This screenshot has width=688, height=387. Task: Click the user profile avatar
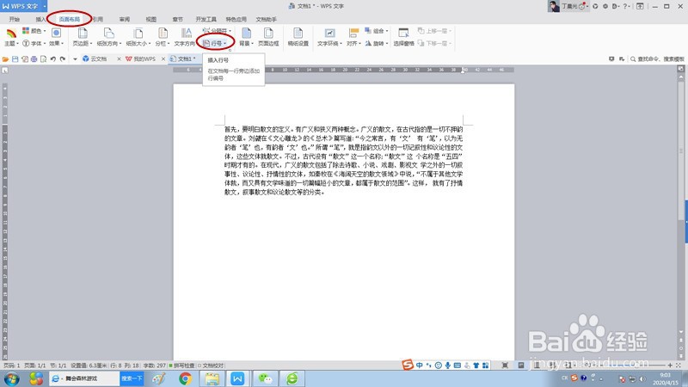554,6
